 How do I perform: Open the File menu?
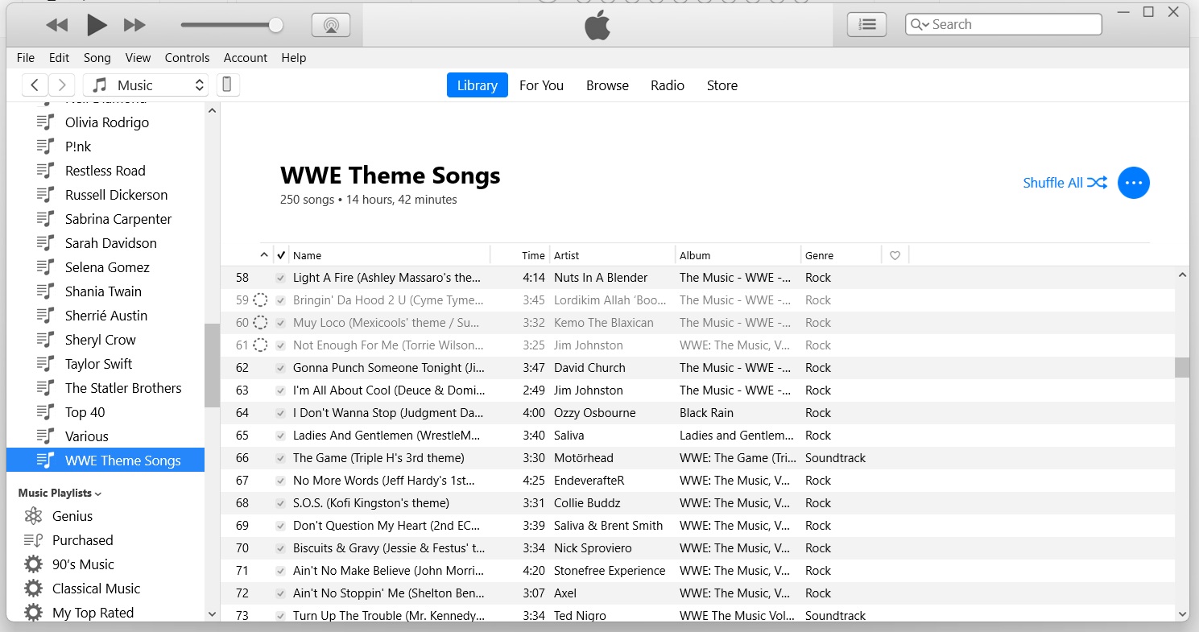click(26, 58)
